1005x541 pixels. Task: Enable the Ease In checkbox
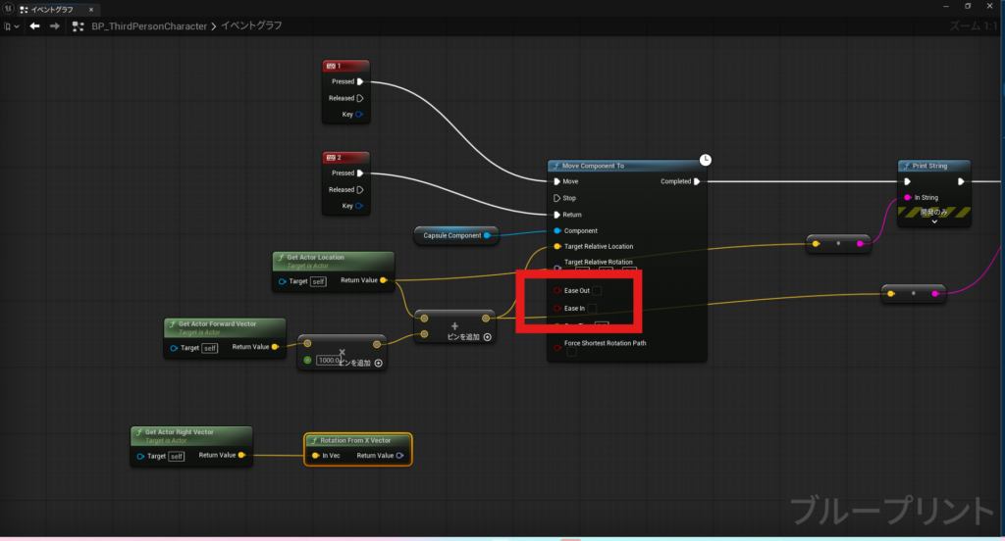[x=592, y=309]
